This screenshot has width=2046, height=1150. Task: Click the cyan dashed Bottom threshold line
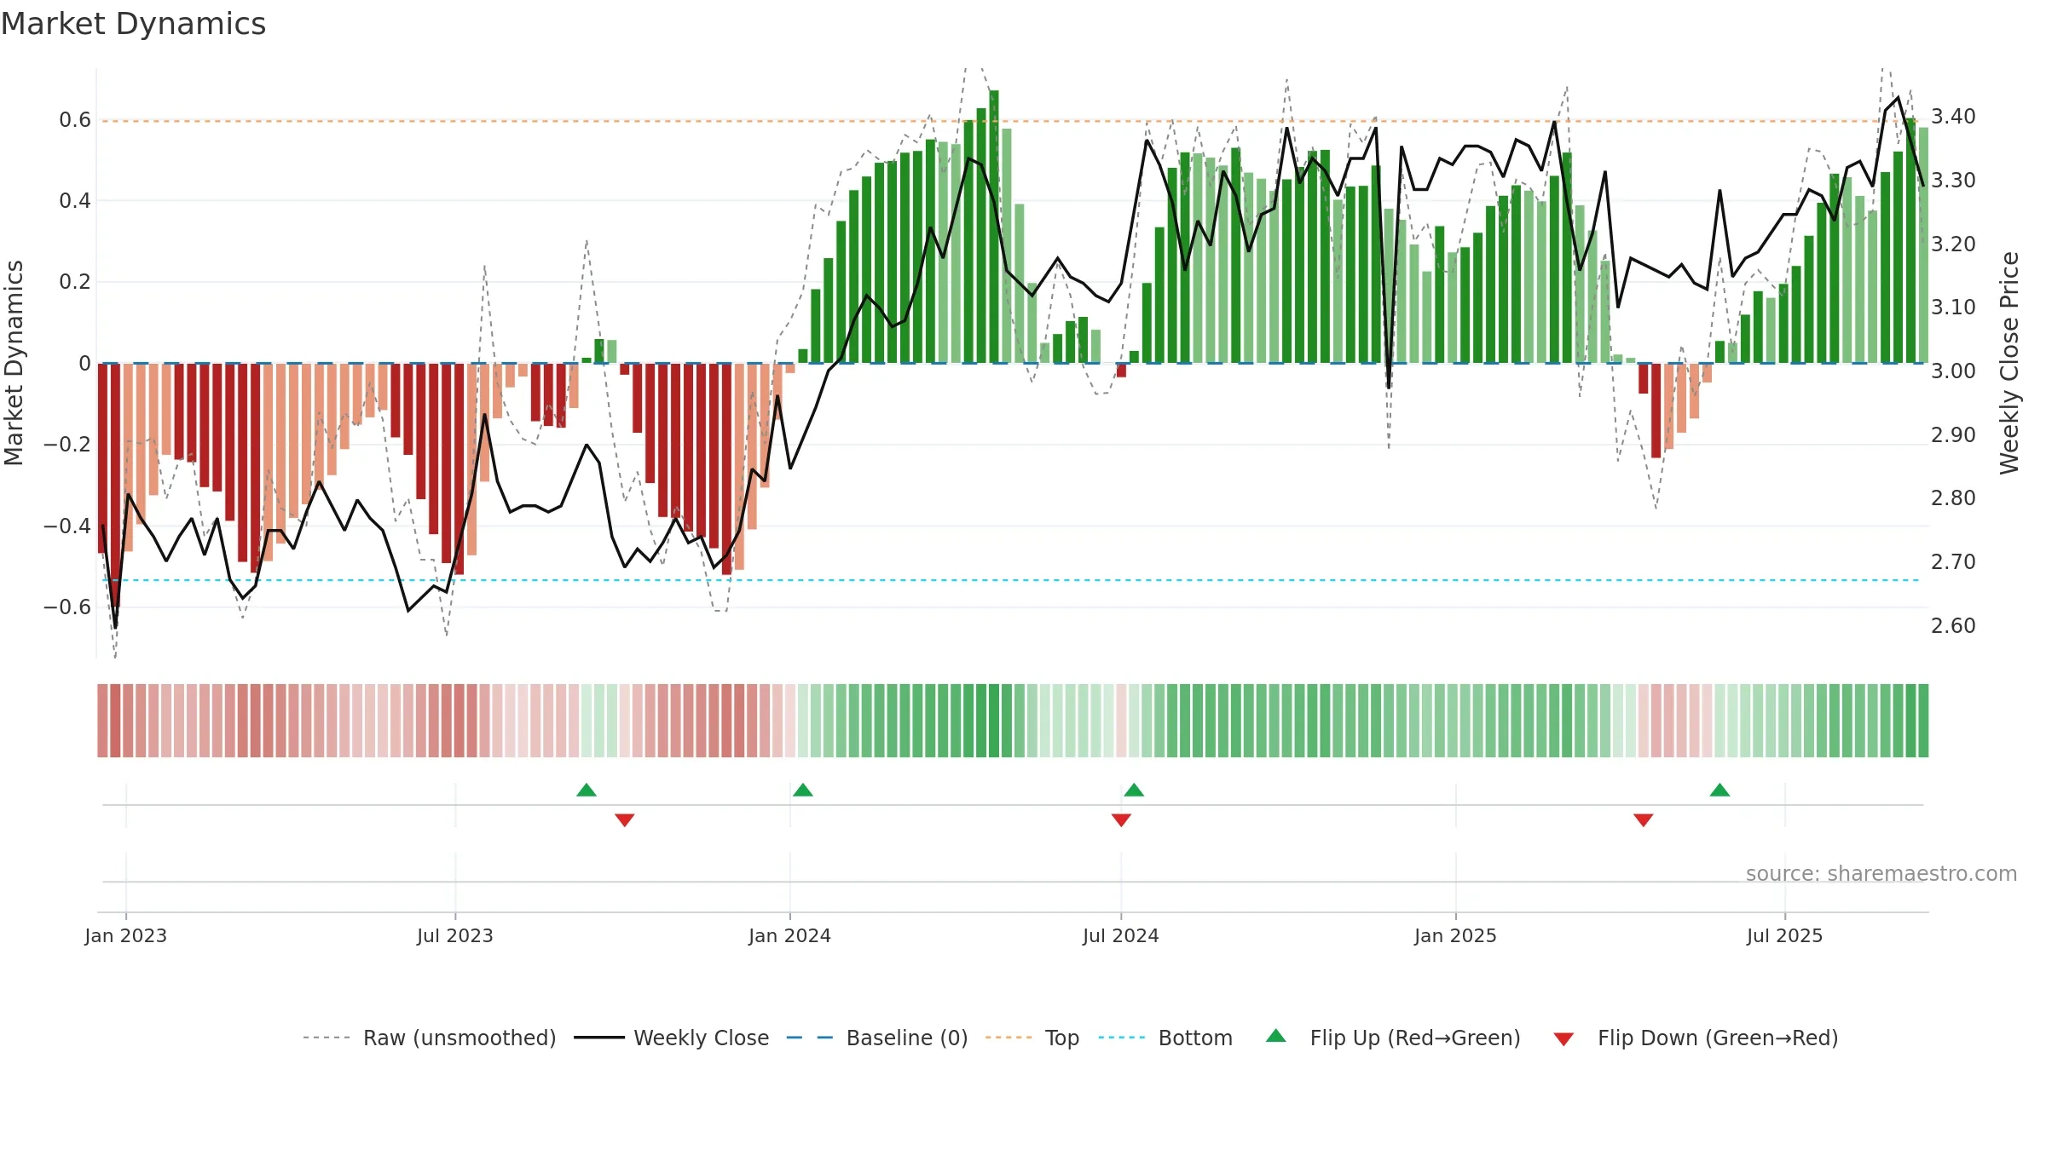point(1011,580)
